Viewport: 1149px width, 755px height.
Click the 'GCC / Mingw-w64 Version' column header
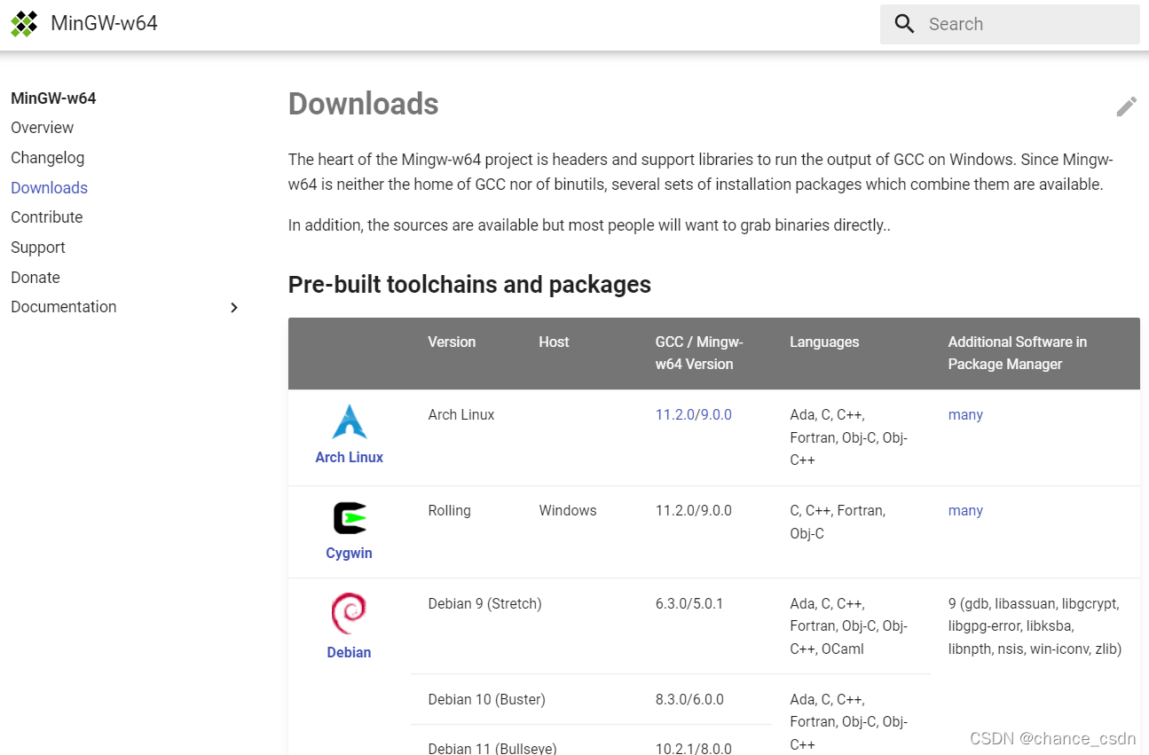[x=699, y=353]
